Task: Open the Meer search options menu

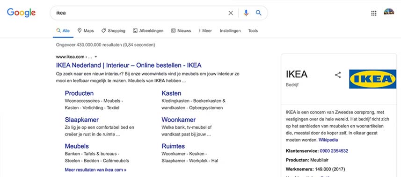Action: [205, 31]
